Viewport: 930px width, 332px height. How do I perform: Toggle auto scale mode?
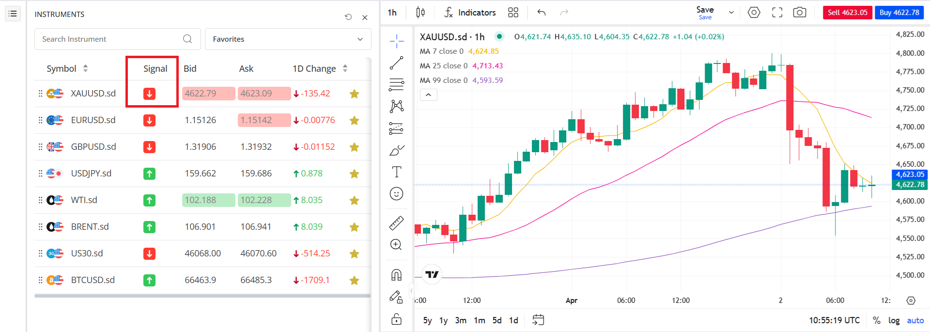click(x=915, y=320)
